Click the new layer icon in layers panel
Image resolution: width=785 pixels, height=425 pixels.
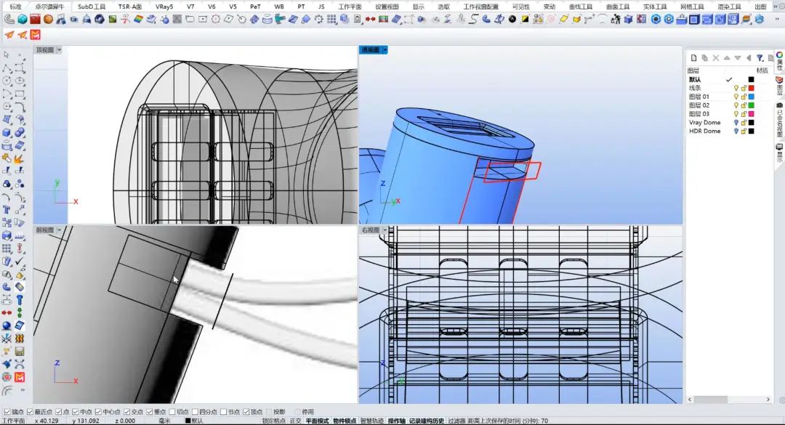pyautogui.click(x=693, y=58)
